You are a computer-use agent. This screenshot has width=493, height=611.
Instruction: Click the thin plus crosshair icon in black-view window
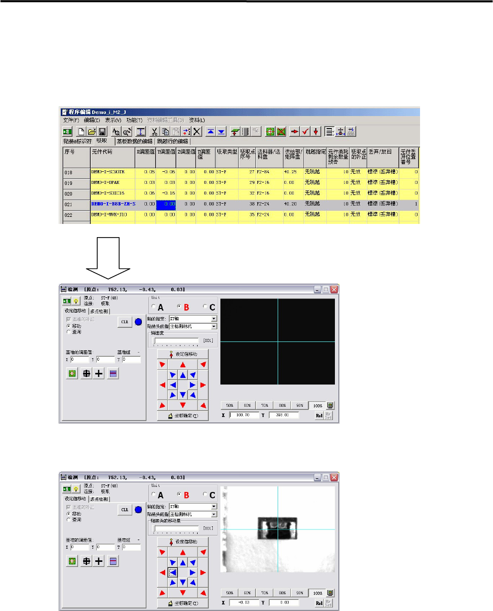[99, 374]
